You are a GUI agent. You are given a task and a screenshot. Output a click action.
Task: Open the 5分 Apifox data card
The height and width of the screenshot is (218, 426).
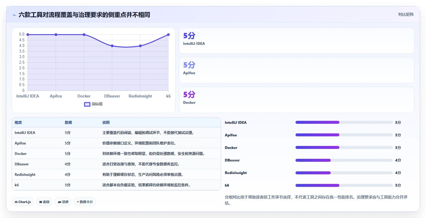pyautogui.click(x=296, y=70)
